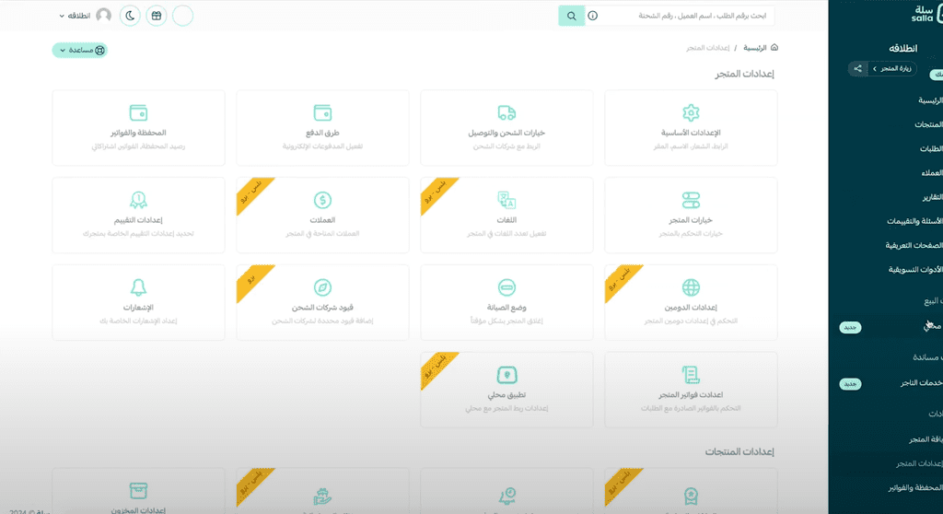Toggle dark mode moon icon
The image size is (943, 514).
pyautogui.click(x=130, y=16)
